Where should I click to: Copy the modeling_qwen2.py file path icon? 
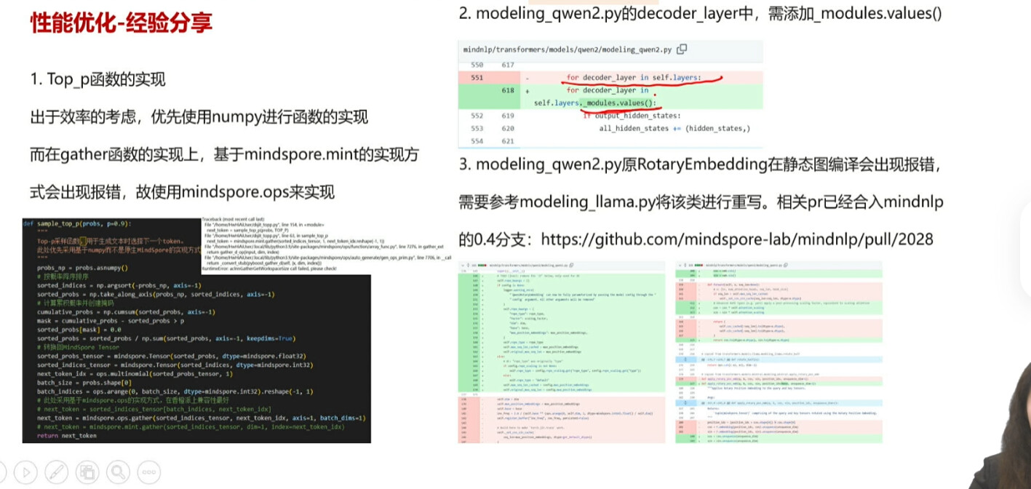[682, 49]
